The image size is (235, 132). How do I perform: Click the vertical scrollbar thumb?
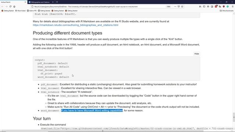coord(234,117)
